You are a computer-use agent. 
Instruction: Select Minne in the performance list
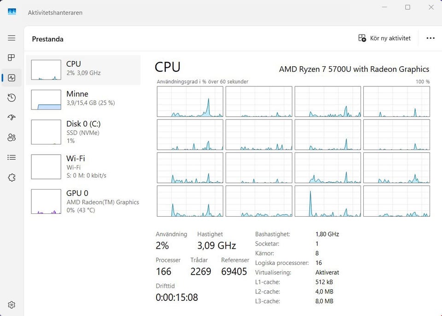click(x=83, y=100)
